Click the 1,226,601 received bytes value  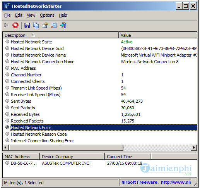131,114
